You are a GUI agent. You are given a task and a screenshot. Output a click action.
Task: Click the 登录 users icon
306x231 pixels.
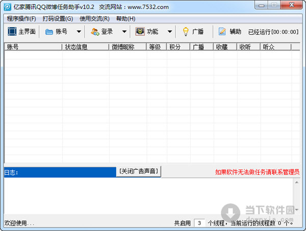click(95, 32)
